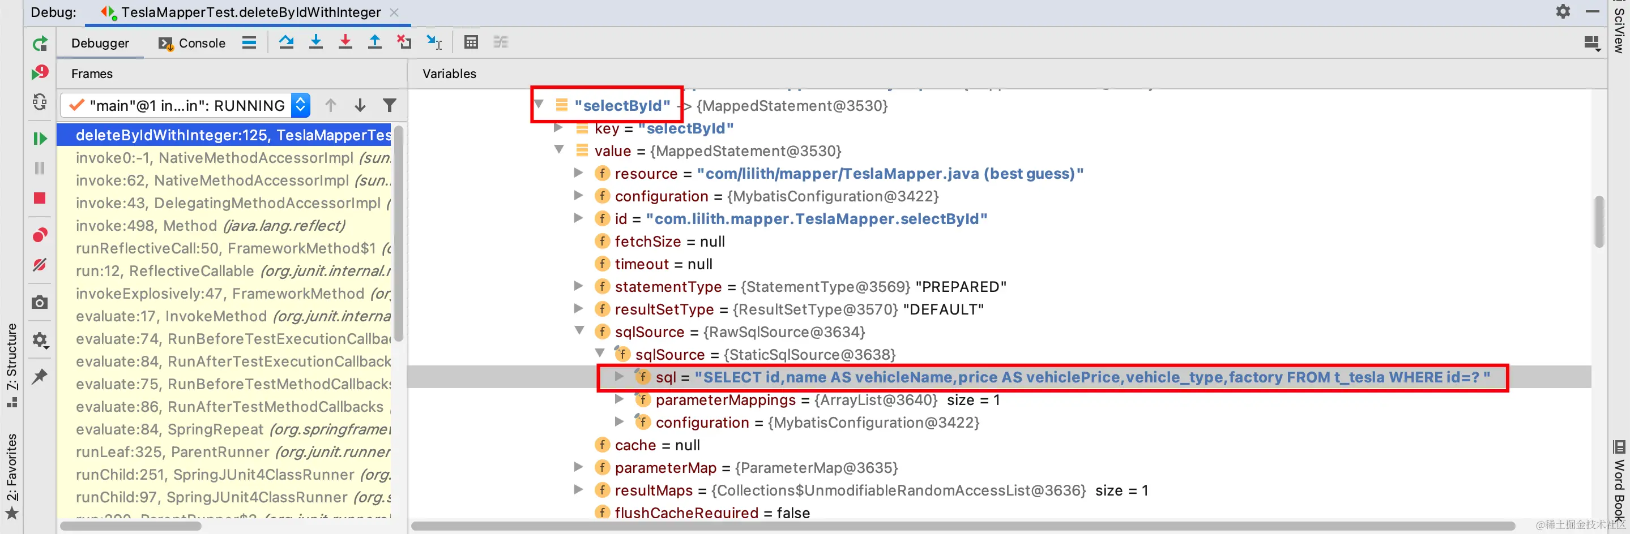
Task: Expand the resource field node
Action: (578, 173)
